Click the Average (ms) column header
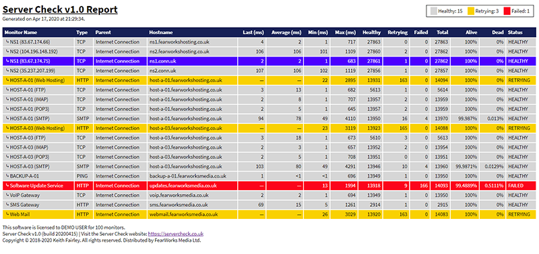539x254 pixels. click(x=286, y=32)
